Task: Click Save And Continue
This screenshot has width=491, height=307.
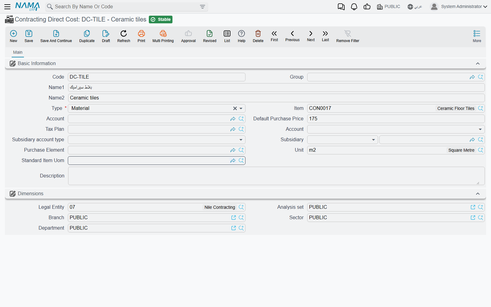Action: [56, 36]
